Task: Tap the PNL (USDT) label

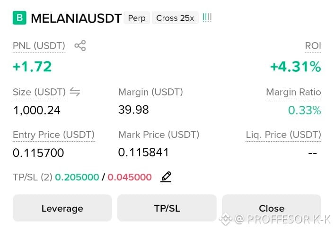Action: [39, 46]
